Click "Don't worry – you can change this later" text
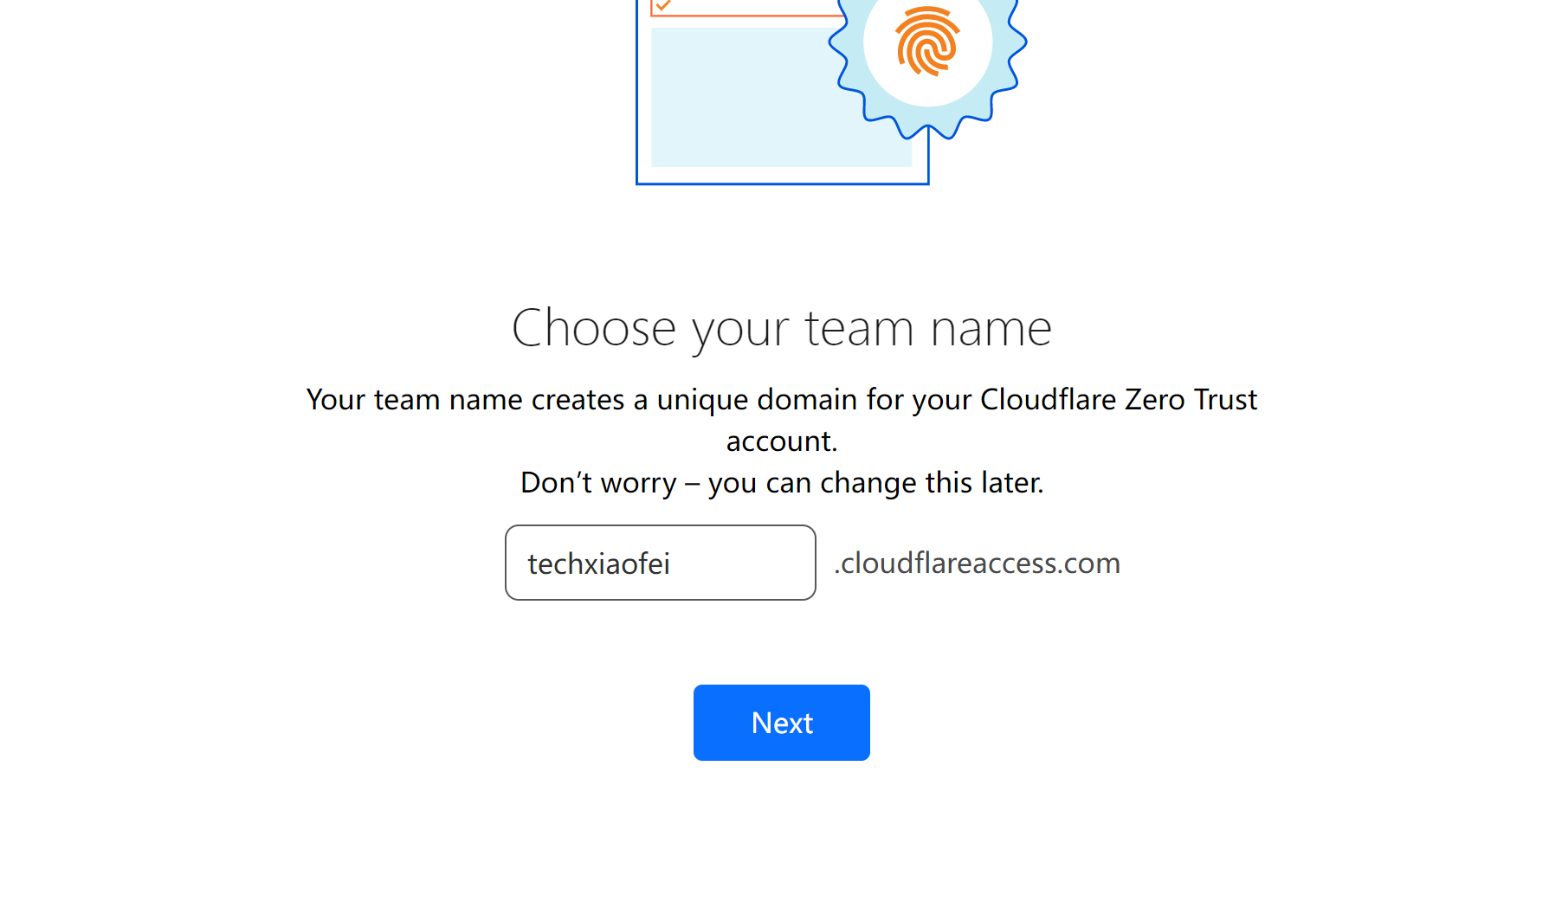 click(x=781, y=483)
